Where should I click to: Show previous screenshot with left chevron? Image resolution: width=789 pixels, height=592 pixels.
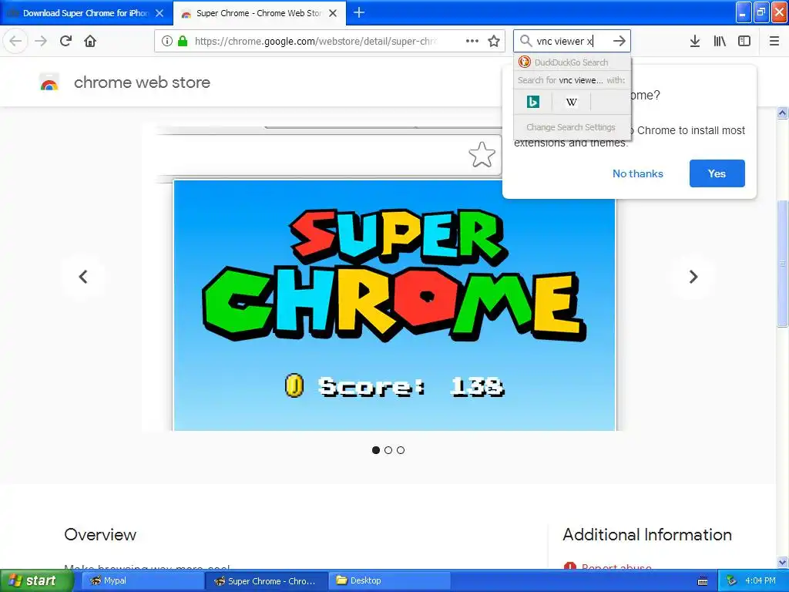coord(83,277)
